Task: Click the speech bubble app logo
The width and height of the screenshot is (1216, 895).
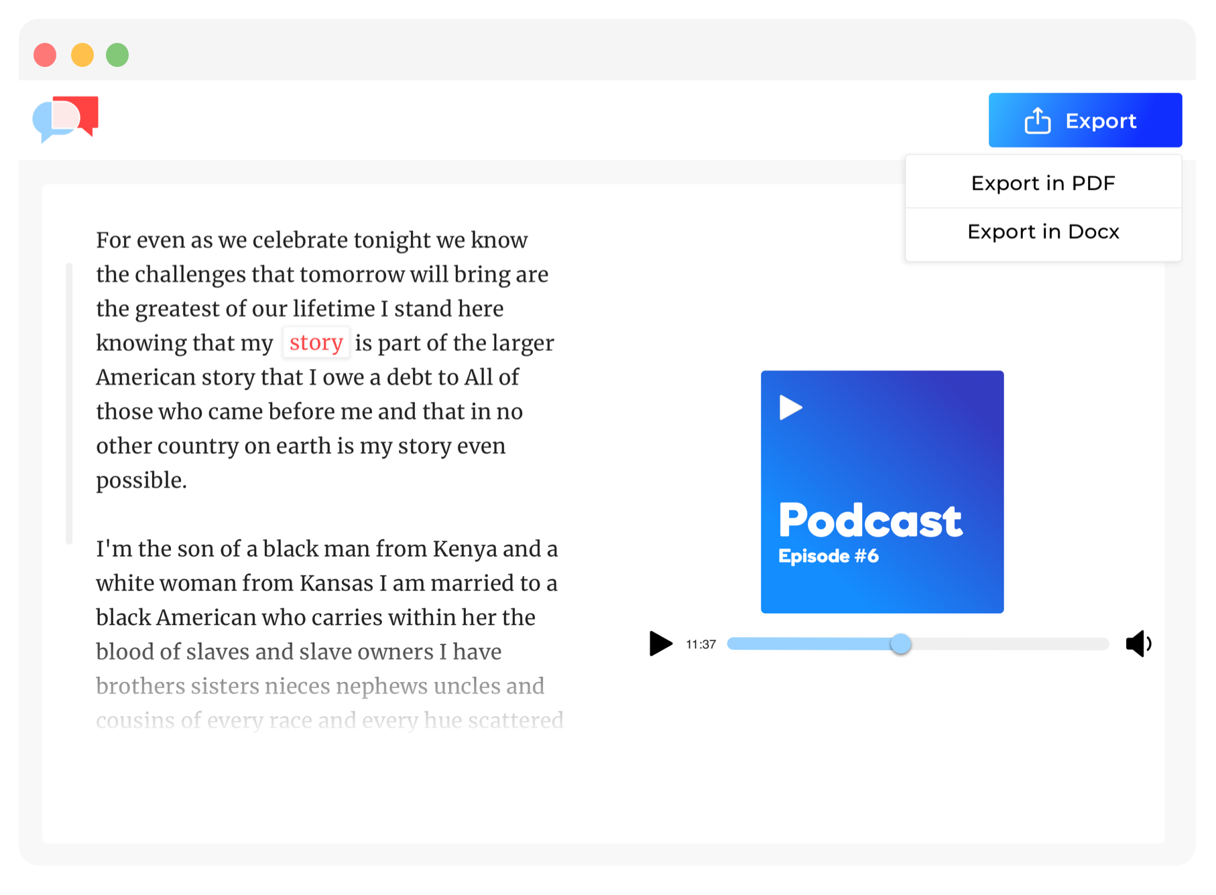Action: 65,119
